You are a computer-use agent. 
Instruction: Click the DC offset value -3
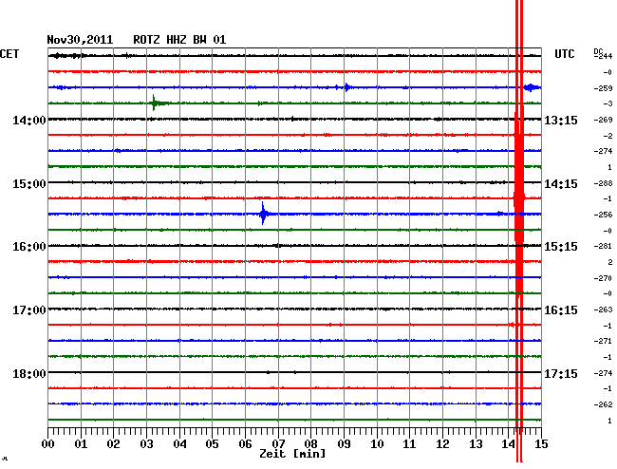608,103
